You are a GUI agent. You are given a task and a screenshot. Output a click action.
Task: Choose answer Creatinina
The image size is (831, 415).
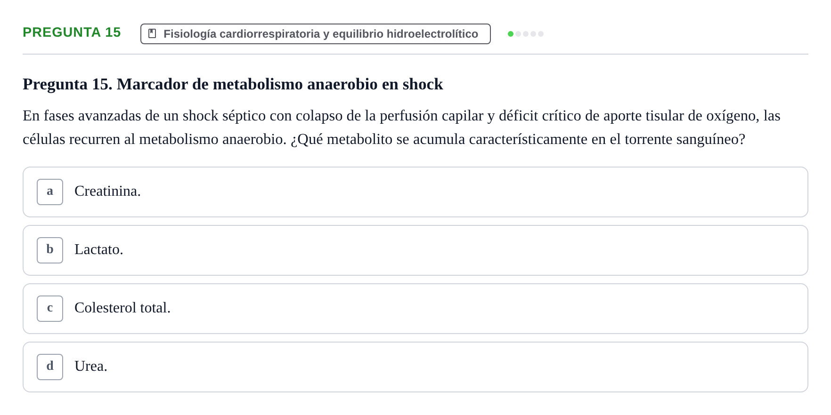(107, 191)
